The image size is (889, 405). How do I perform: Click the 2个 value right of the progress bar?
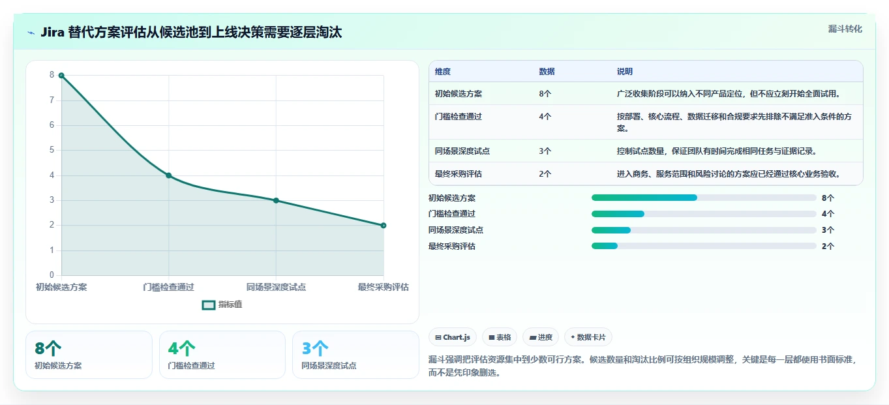point(828,247)
